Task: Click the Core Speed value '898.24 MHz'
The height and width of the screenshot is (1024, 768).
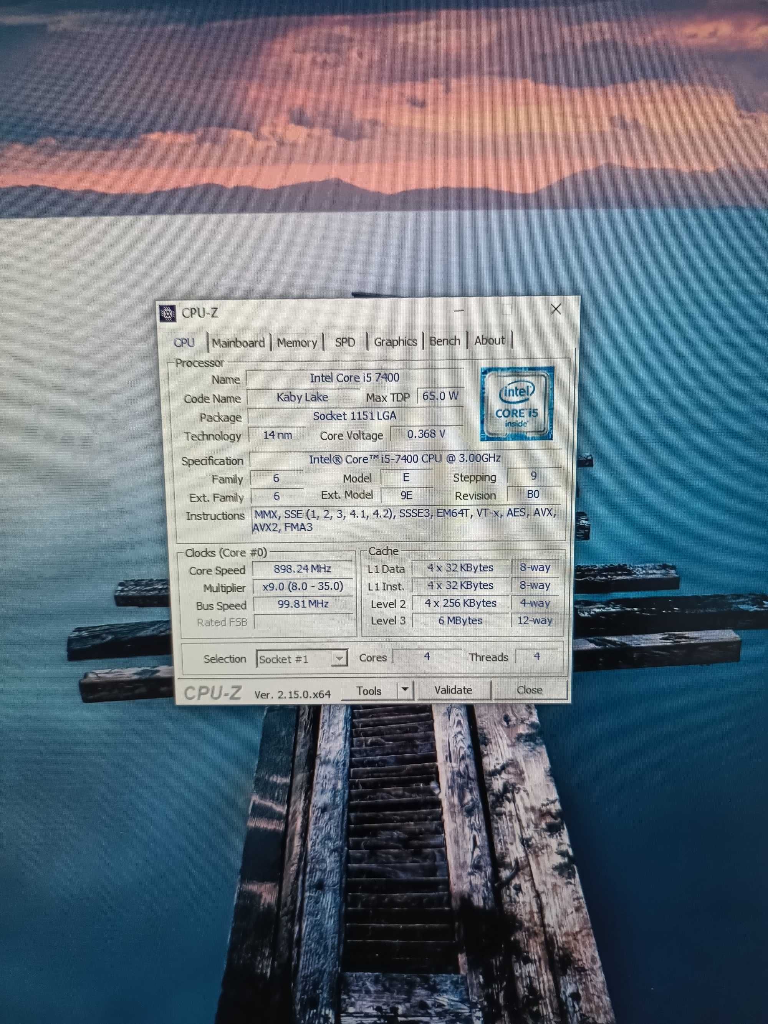Action: 302,569
